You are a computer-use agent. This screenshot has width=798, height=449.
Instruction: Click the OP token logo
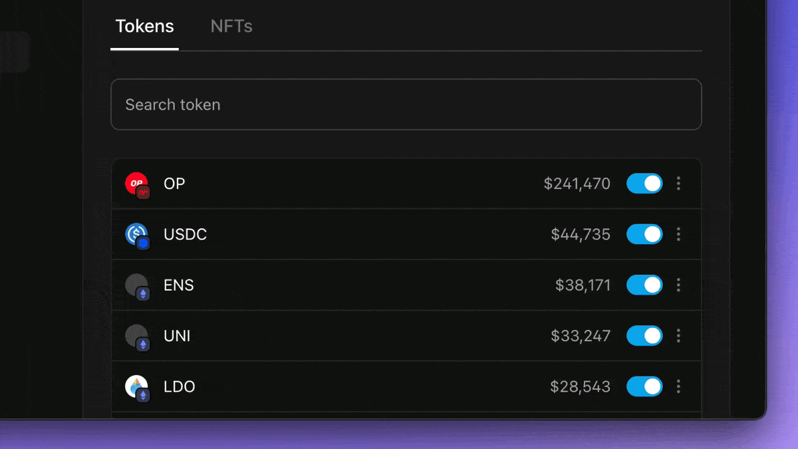[x=137, y=184]
